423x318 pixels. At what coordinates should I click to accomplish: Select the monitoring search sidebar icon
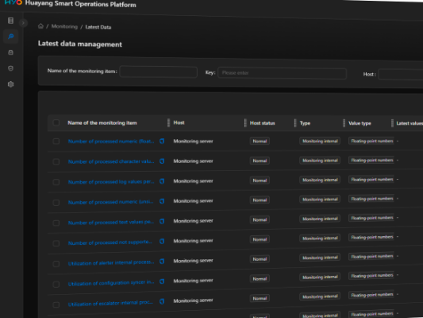click(x=11, y=37)
